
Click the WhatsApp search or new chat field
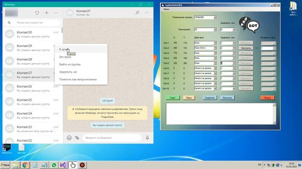click(x=33, y=23)
